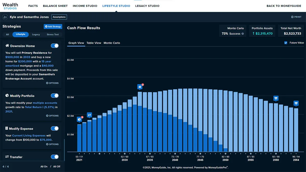Disable the Modify Portfolio strategy switch
The width and height of the screenshot is (306, 172).
click(x=55, y=96)
